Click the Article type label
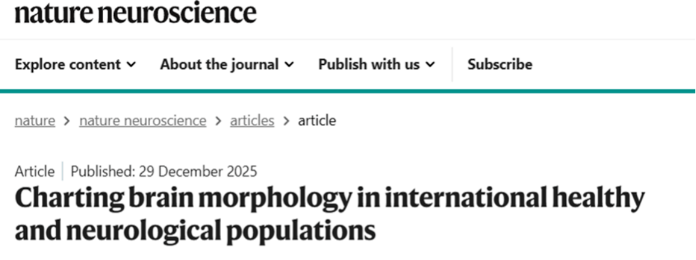The width and height of the screenshot is (696, 260). [x=35, y=172]
